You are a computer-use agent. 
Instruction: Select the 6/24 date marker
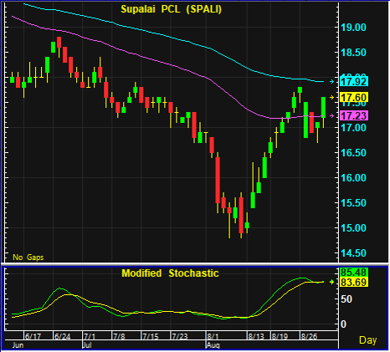point(62,336)
